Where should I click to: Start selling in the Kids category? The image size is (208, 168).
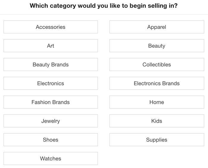click(x=157, y=121)
